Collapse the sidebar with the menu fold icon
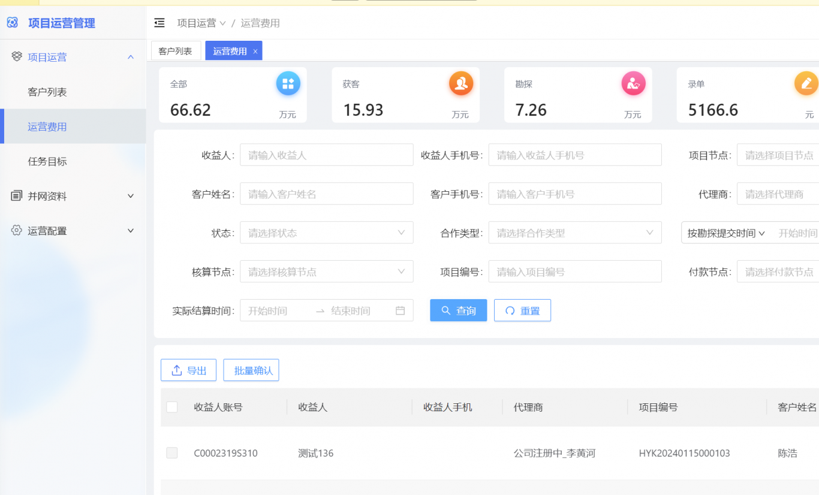Viewport: 819px width, 495px height. [159, 23]
